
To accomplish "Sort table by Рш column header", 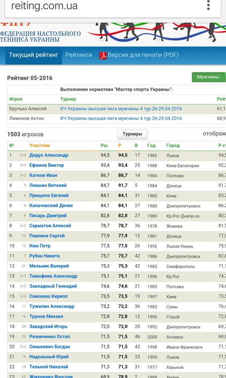I will [104, 145].
